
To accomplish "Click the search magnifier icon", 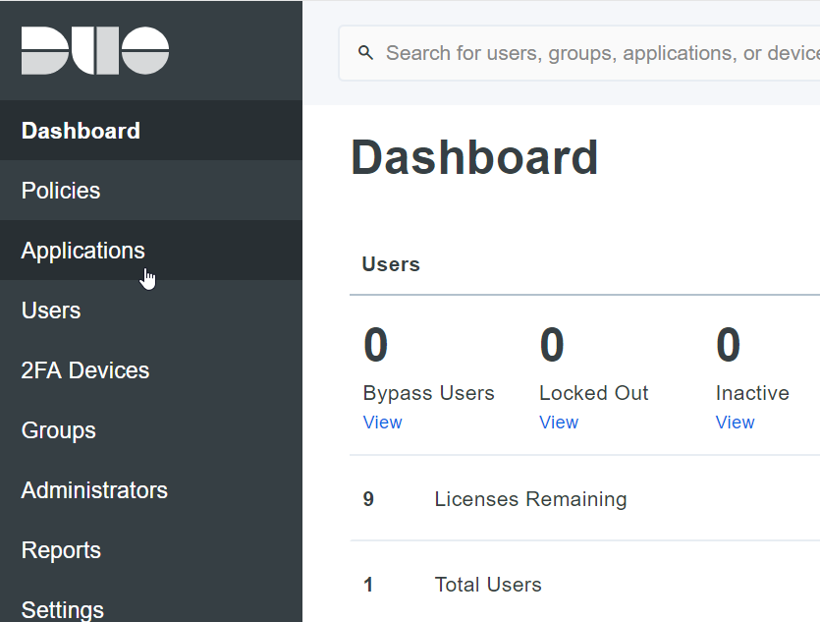I will (x=366, y=53).
